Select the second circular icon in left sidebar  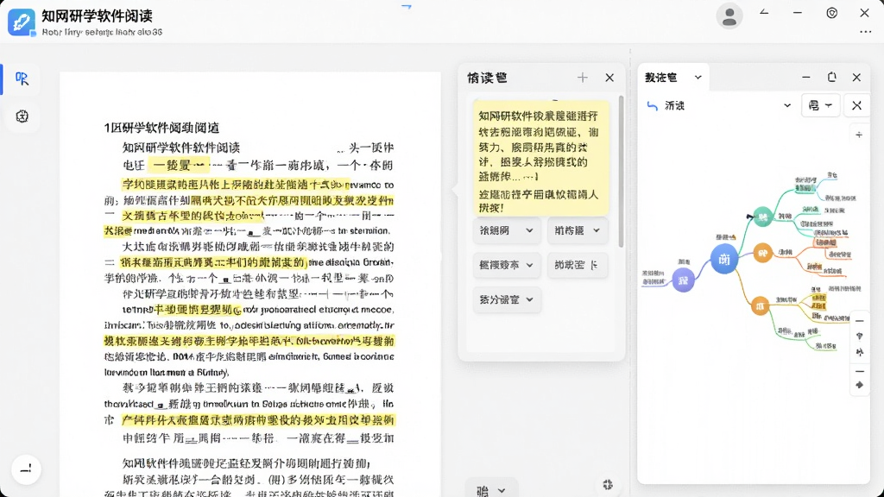point(22,116)
